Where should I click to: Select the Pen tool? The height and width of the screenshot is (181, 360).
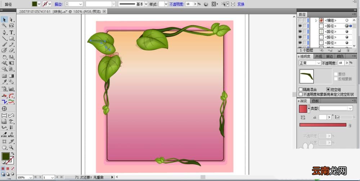coord(4,33)
